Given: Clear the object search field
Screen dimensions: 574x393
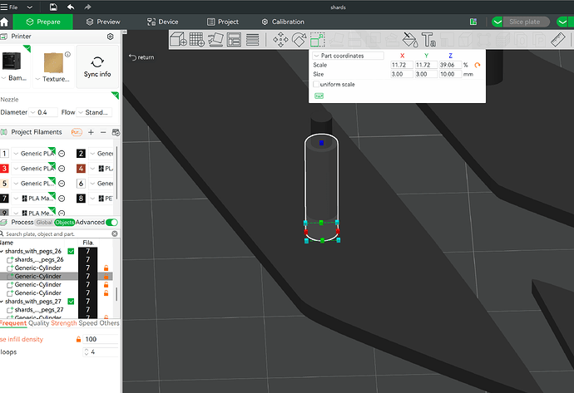Looking at the screenshot, I should 115,233.
